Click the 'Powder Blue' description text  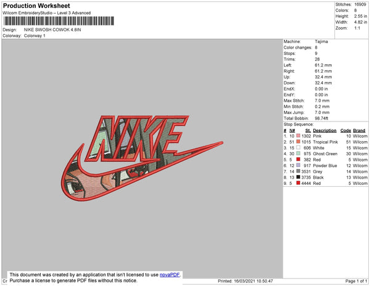[x=325, y=166]
